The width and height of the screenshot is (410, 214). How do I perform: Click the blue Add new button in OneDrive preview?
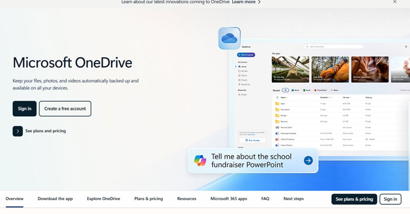pos(246,55)
